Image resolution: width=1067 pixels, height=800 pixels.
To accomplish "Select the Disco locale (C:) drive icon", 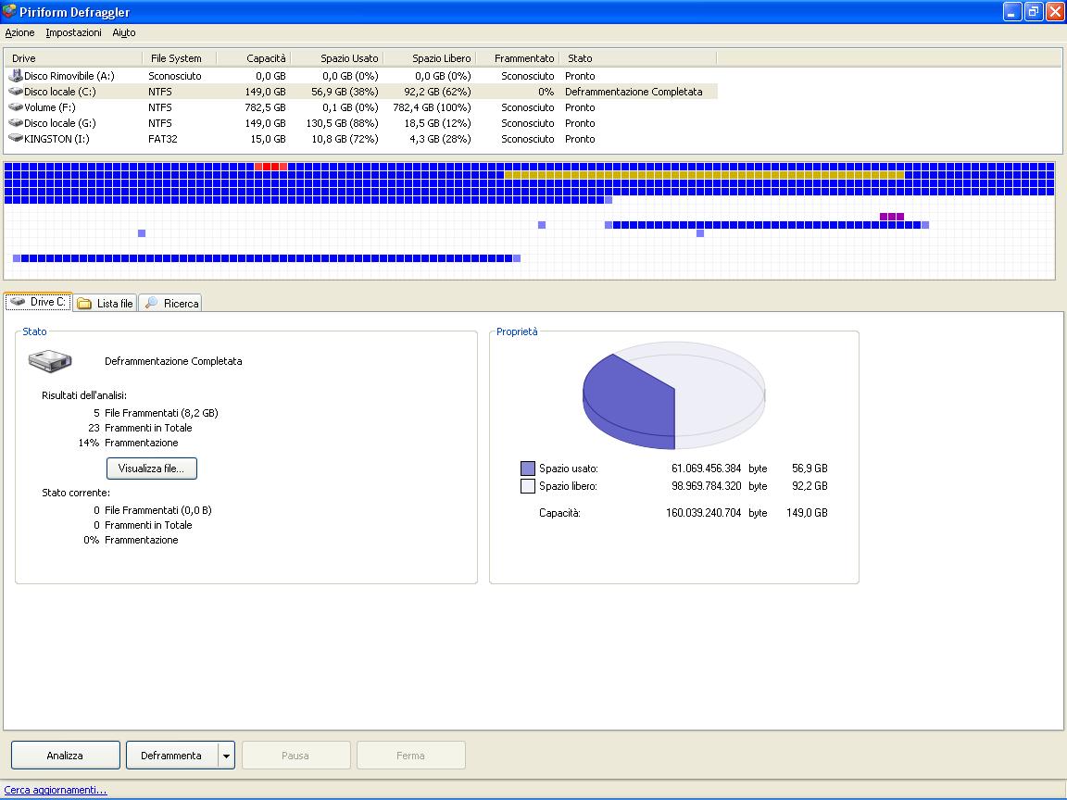I will pyautogui.click(x=15, y=91).
